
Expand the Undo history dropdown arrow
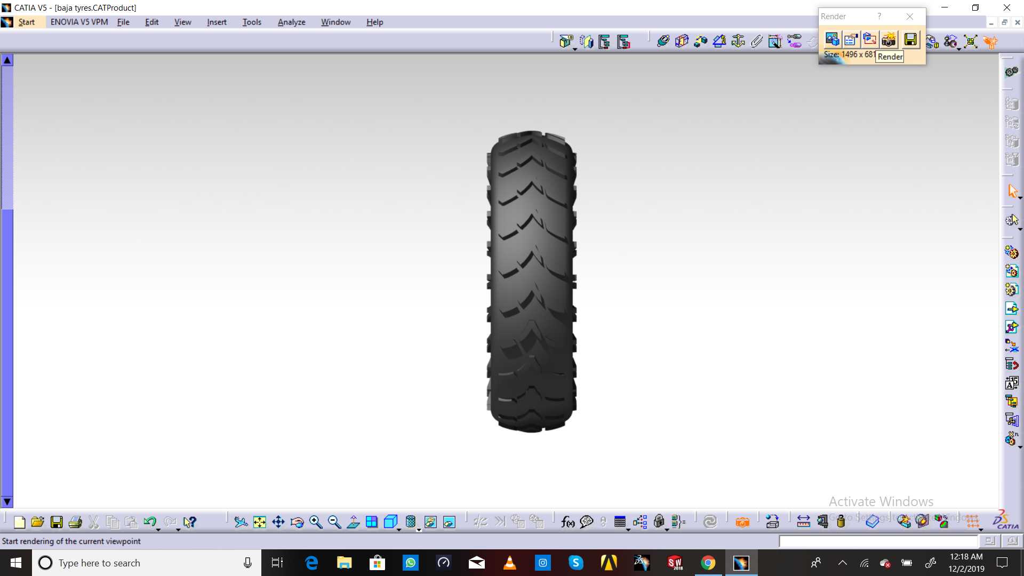point(158,530)
